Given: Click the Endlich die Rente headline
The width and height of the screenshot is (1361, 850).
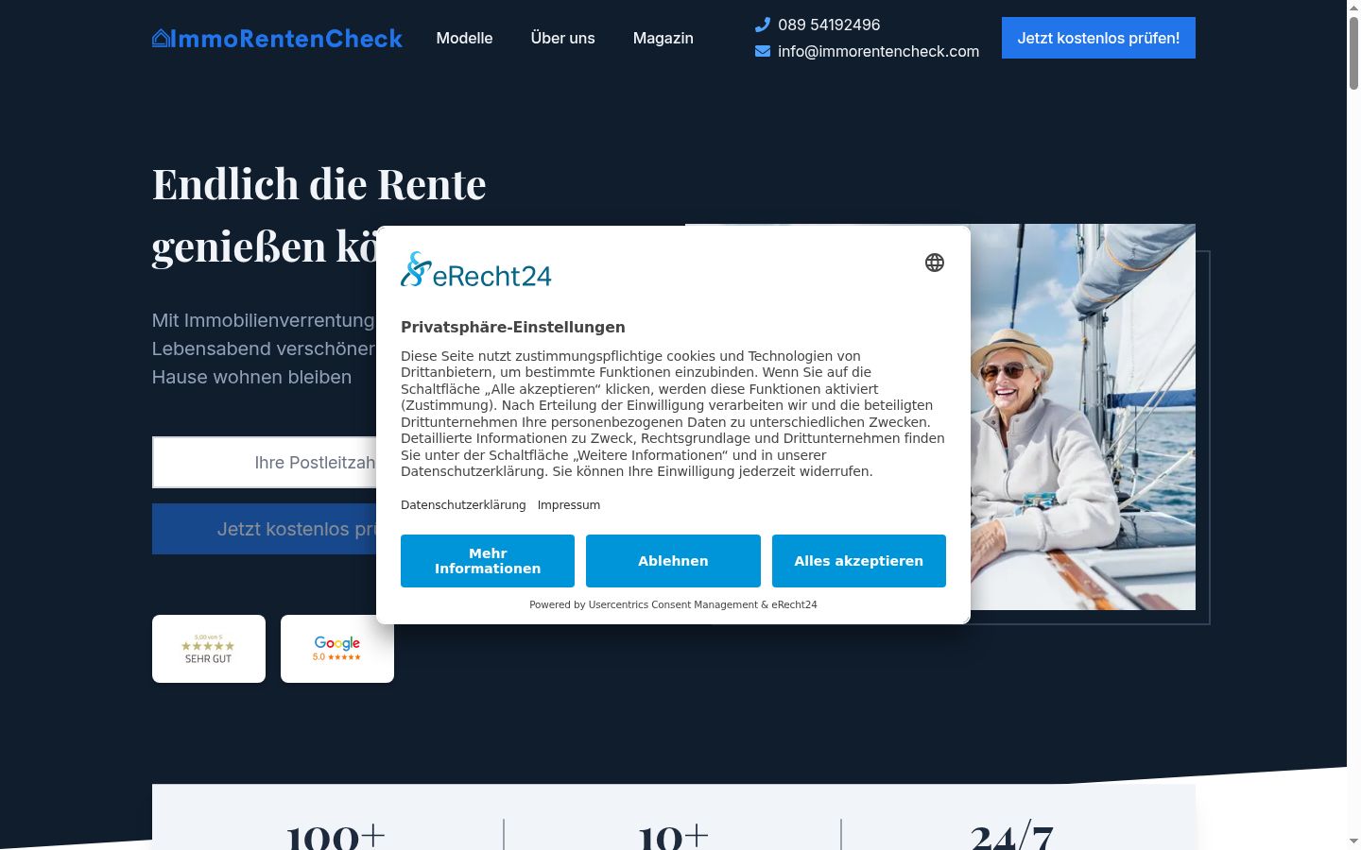Looking at the screenshot, I should pos(319,215).
